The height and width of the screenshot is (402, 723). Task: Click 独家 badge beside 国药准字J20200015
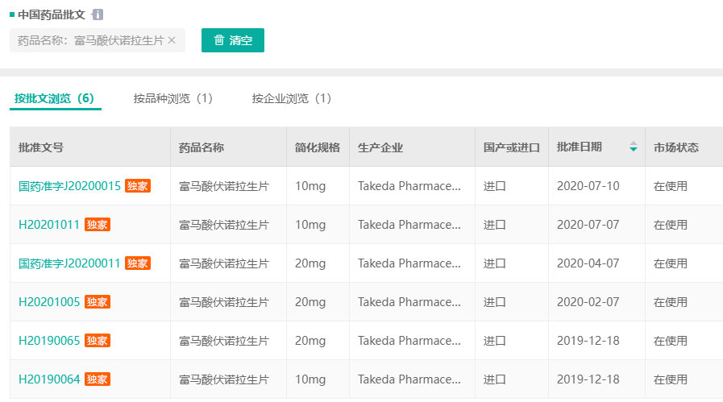[138, 186]
